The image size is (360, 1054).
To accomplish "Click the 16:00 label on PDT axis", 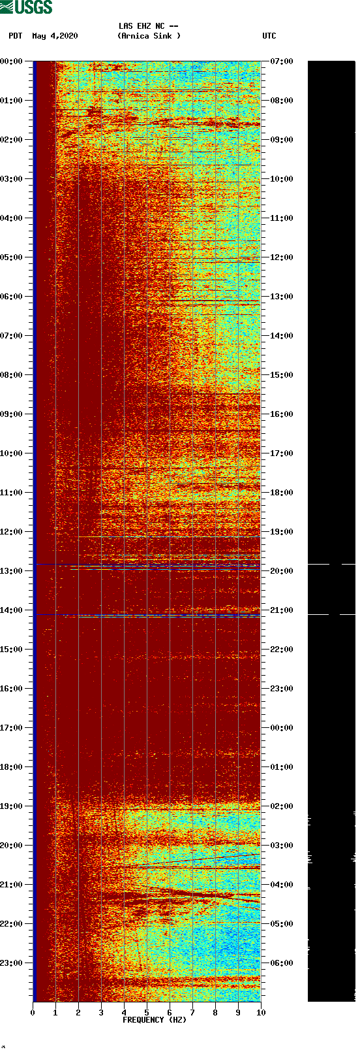I will [x=11, y=689].
